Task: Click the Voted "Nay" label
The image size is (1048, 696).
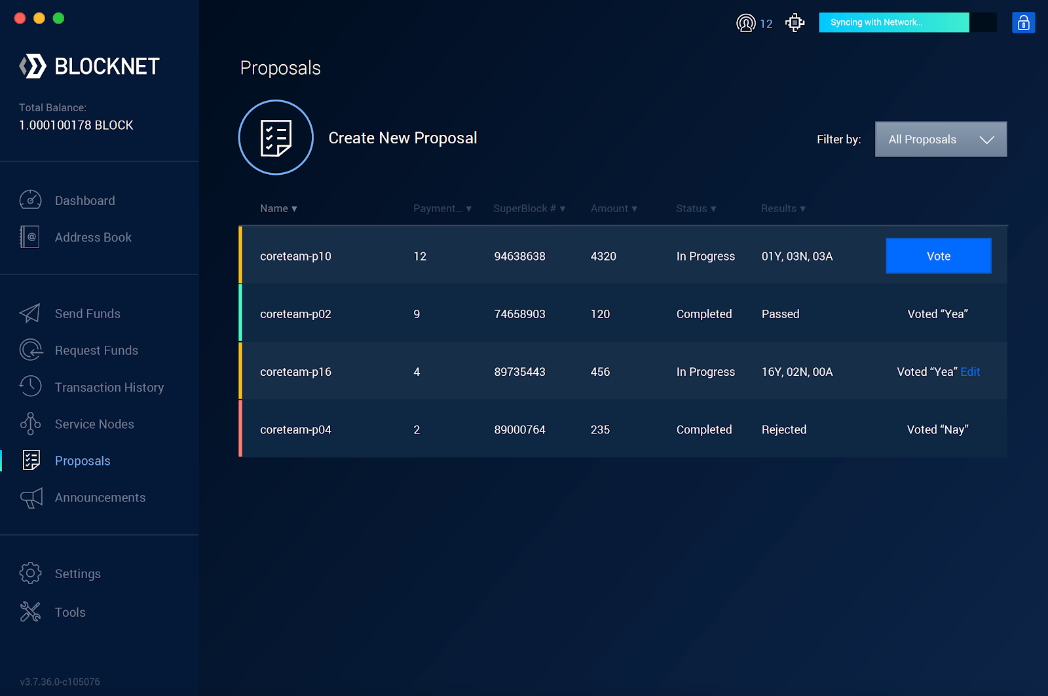Action: tap(938, 430)
